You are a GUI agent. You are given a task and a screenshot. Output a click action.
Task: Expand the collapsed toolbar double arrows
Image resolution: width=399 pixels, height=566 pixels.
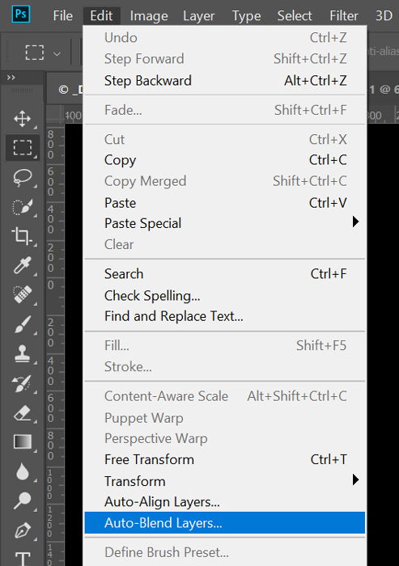(11, 78)
